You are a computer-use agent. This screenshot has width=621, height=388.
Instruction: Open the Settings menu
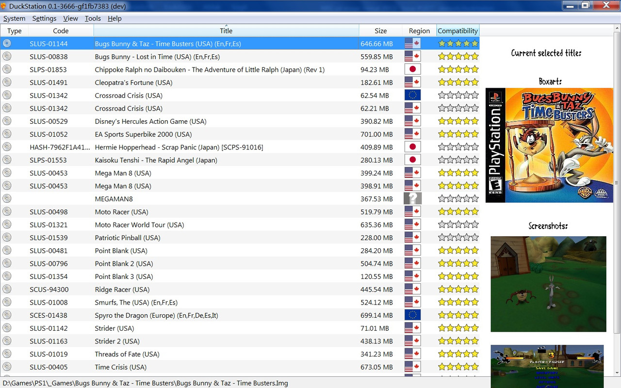pyautogui.click(x=44, y=18)
